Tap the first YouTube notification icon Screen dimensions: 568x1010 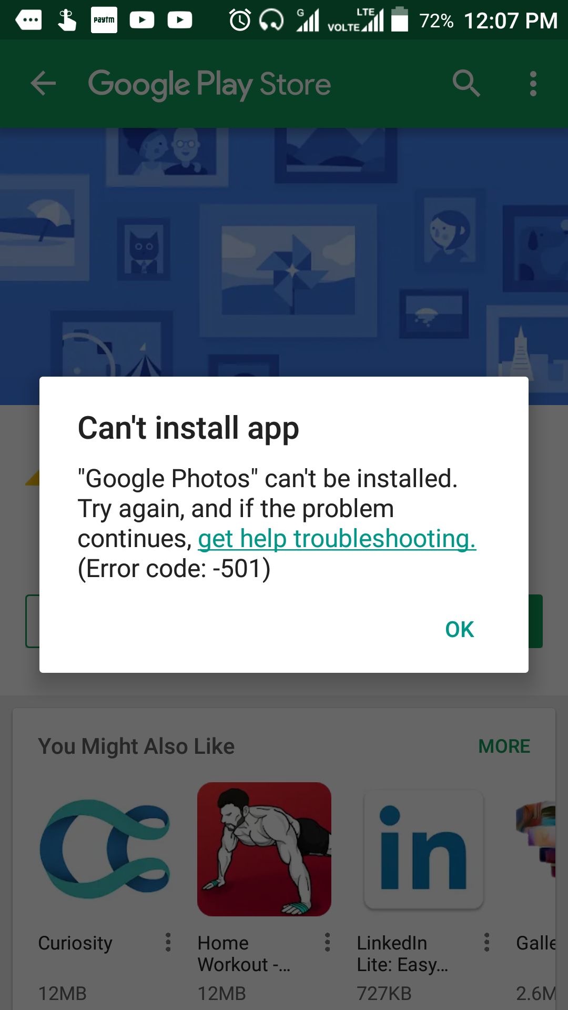142,20
